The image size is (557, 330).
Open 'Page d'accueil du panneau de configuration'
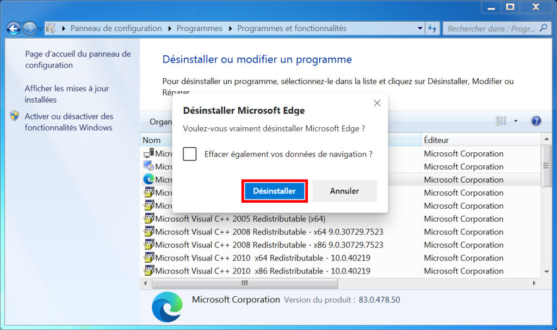pos(78,59)
